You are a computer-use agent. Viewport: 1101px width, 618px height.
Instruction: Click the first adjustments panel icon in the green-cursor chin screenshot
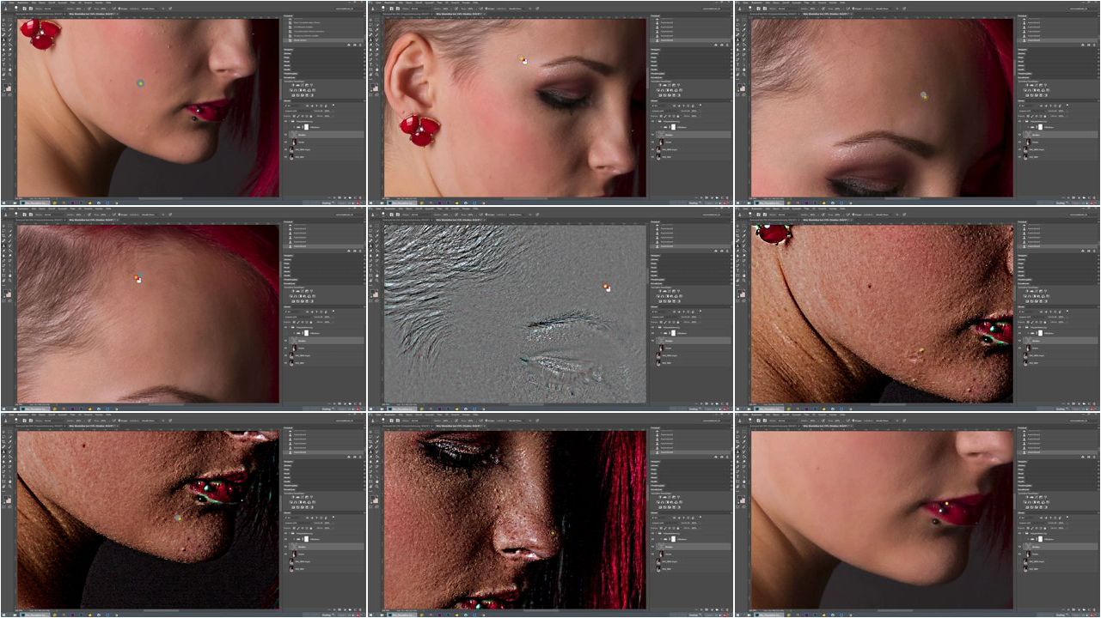[x=293, y=85]
